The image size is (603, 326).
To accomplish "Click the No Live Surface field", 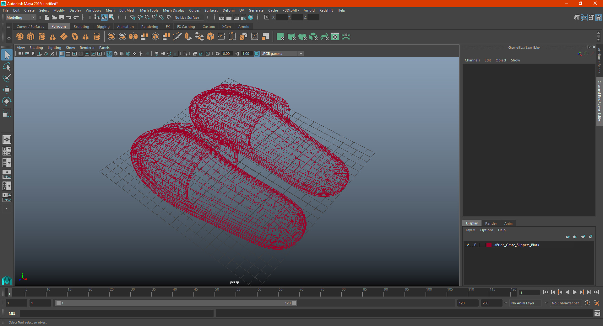I will pos(188,18).
